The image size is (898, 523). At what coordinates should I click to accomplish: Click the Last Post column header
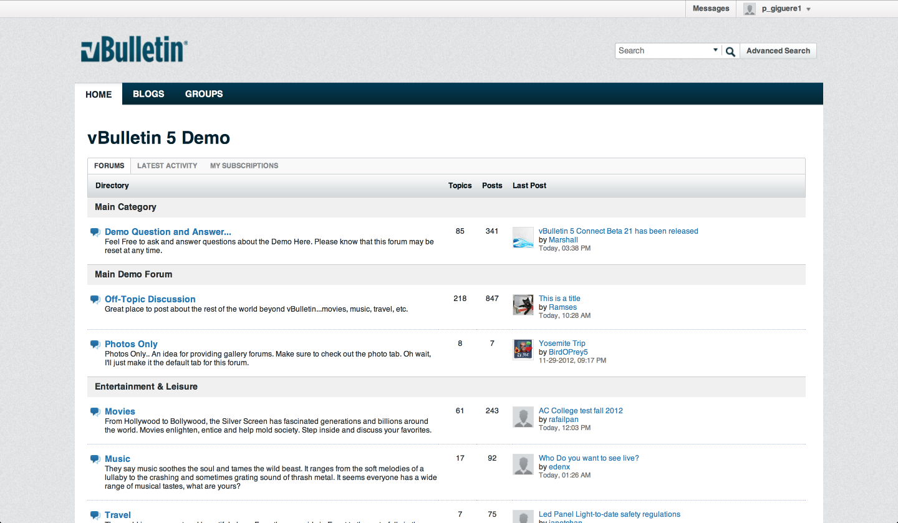529,186
